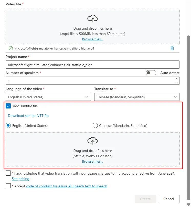The width and height of the screenshot is (191, 207).
Task: Click into the Number of speakers field
Action: (x=92, y=81)
